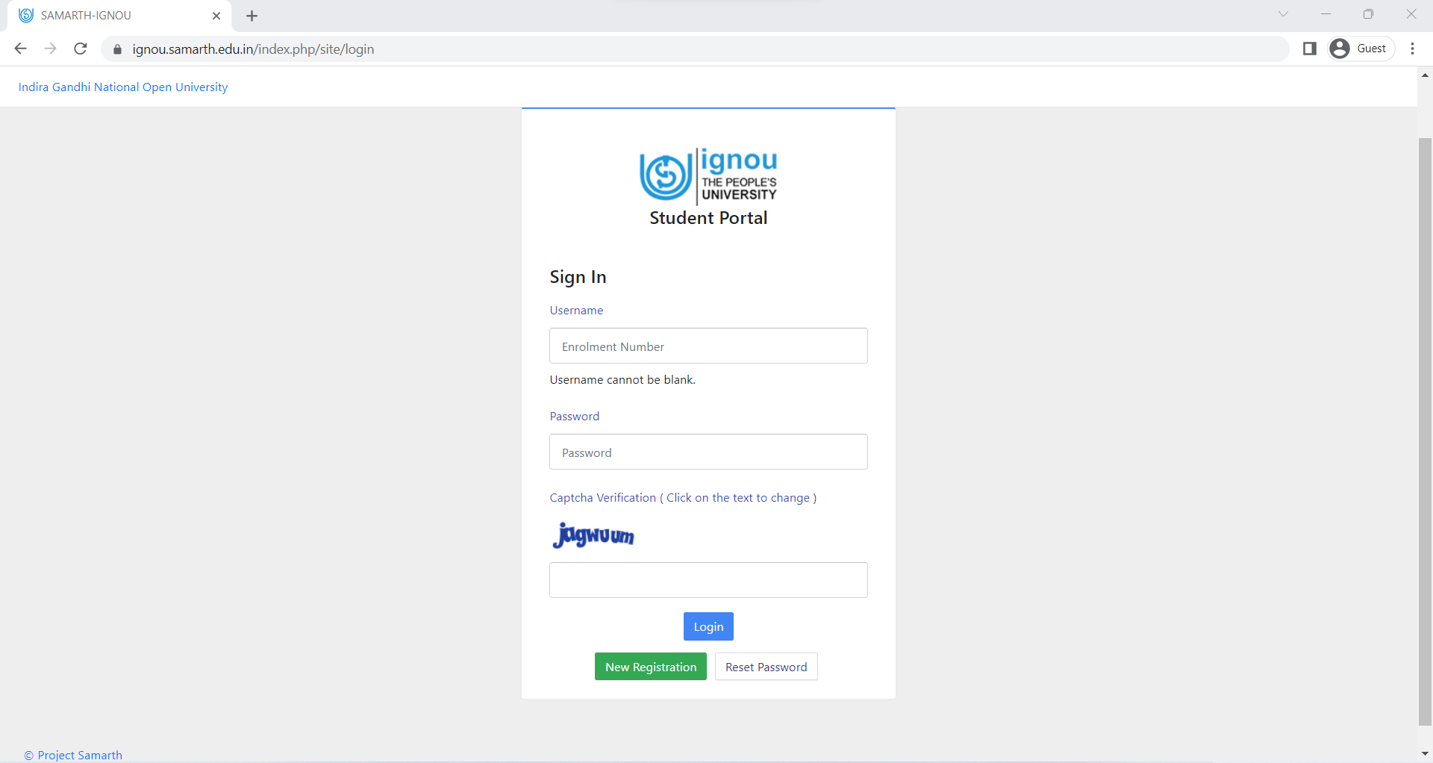Open a new tab with the plus icon
The image size is (1433, 763).
point(252,16)
